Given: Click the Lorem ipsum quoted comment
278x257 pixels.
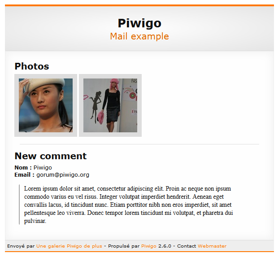Looking at the screenshot, I should [x=128, y=205].
